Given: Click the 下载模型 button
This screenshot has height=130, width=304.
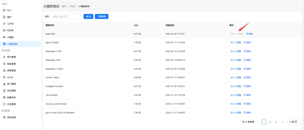Looking at the screenshot, I should pos(102,17).
